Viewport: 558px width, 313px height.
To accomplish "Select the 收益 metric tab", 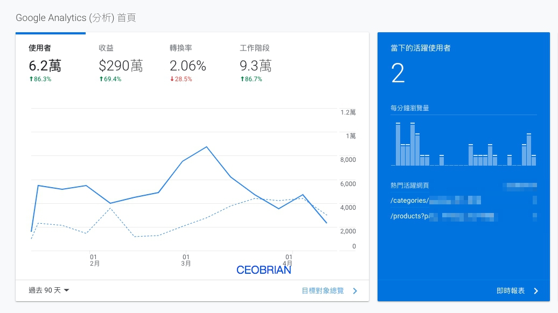I will coord(121,63).
